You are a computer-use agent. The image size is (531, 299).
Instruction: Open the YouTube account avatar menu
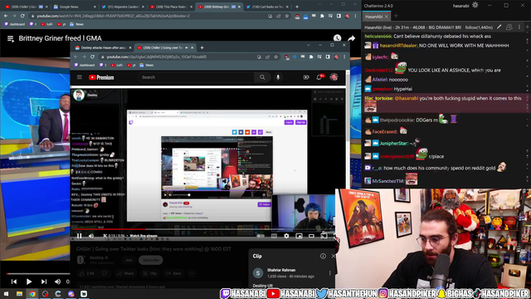334,77
